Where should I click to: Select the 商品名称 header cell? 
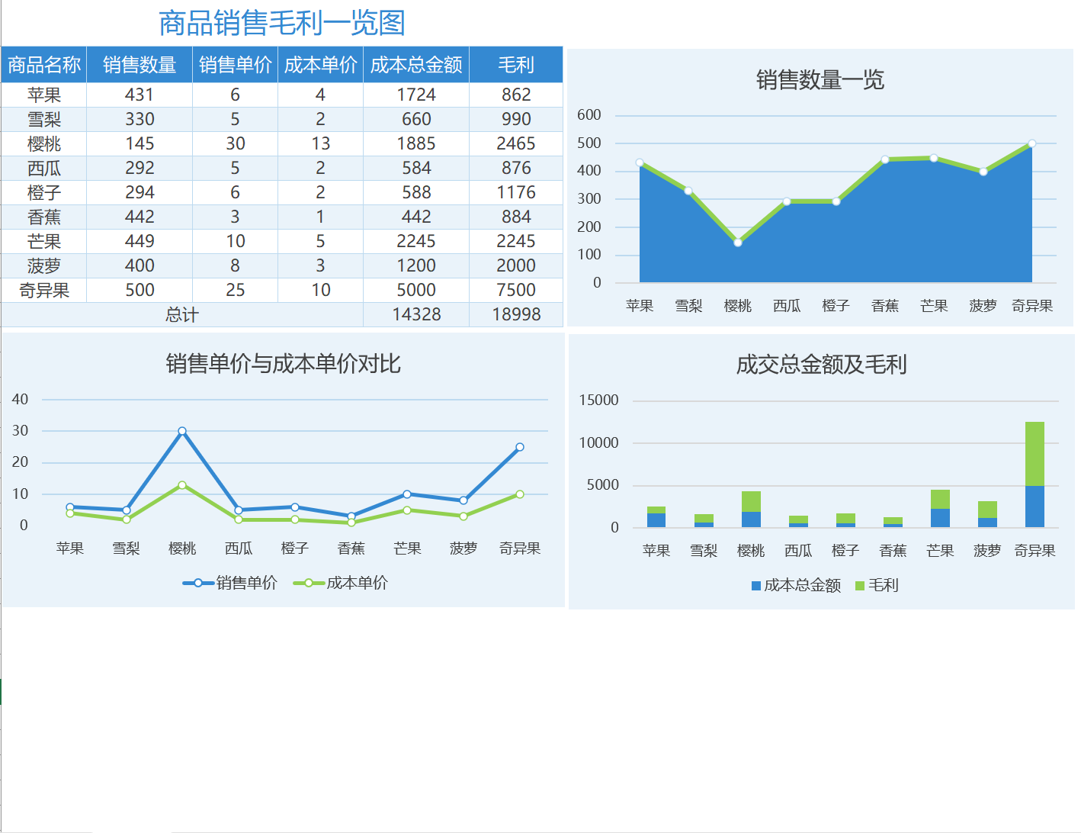tap(44, 65)
